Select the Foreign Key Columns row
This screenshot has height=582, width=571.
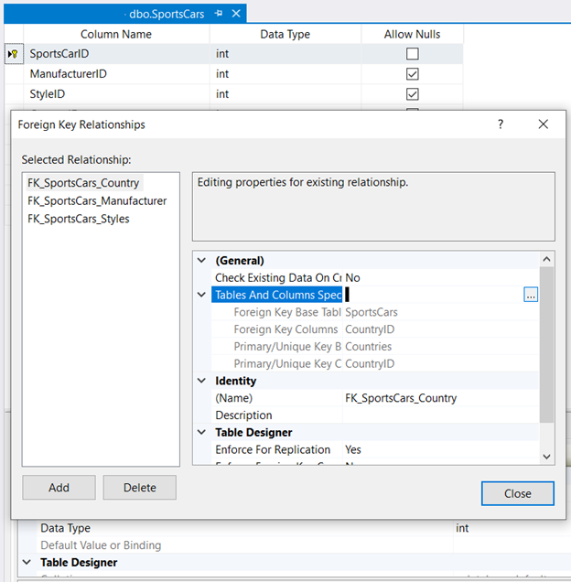[x=375, y=329]
